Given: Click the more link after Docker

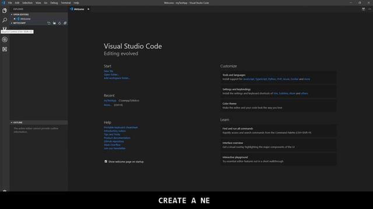Looking at the screenshot, I should click(x=307, y=79).
